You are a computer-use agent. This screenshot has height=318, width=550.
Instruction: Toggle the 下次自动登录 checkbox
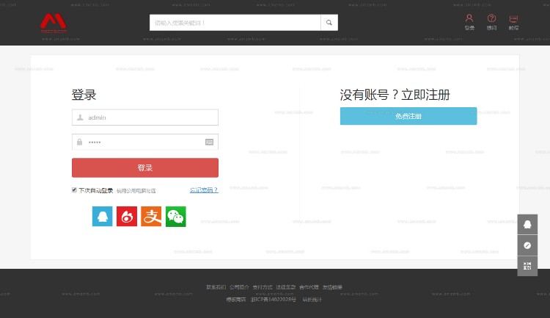pyautogui.click(x=74, y=189)
